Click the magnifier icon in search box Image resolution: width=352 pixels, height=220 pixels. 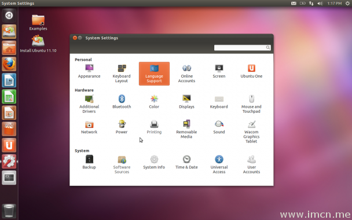[x=268, y=47]
